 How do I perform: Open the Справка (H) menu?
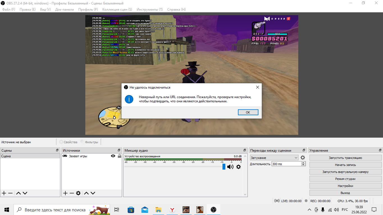(x=176, y=9)
